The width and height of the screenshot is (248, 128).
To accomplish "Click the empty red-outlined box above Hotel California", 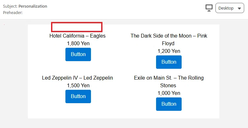I will (x=77, y=27).
